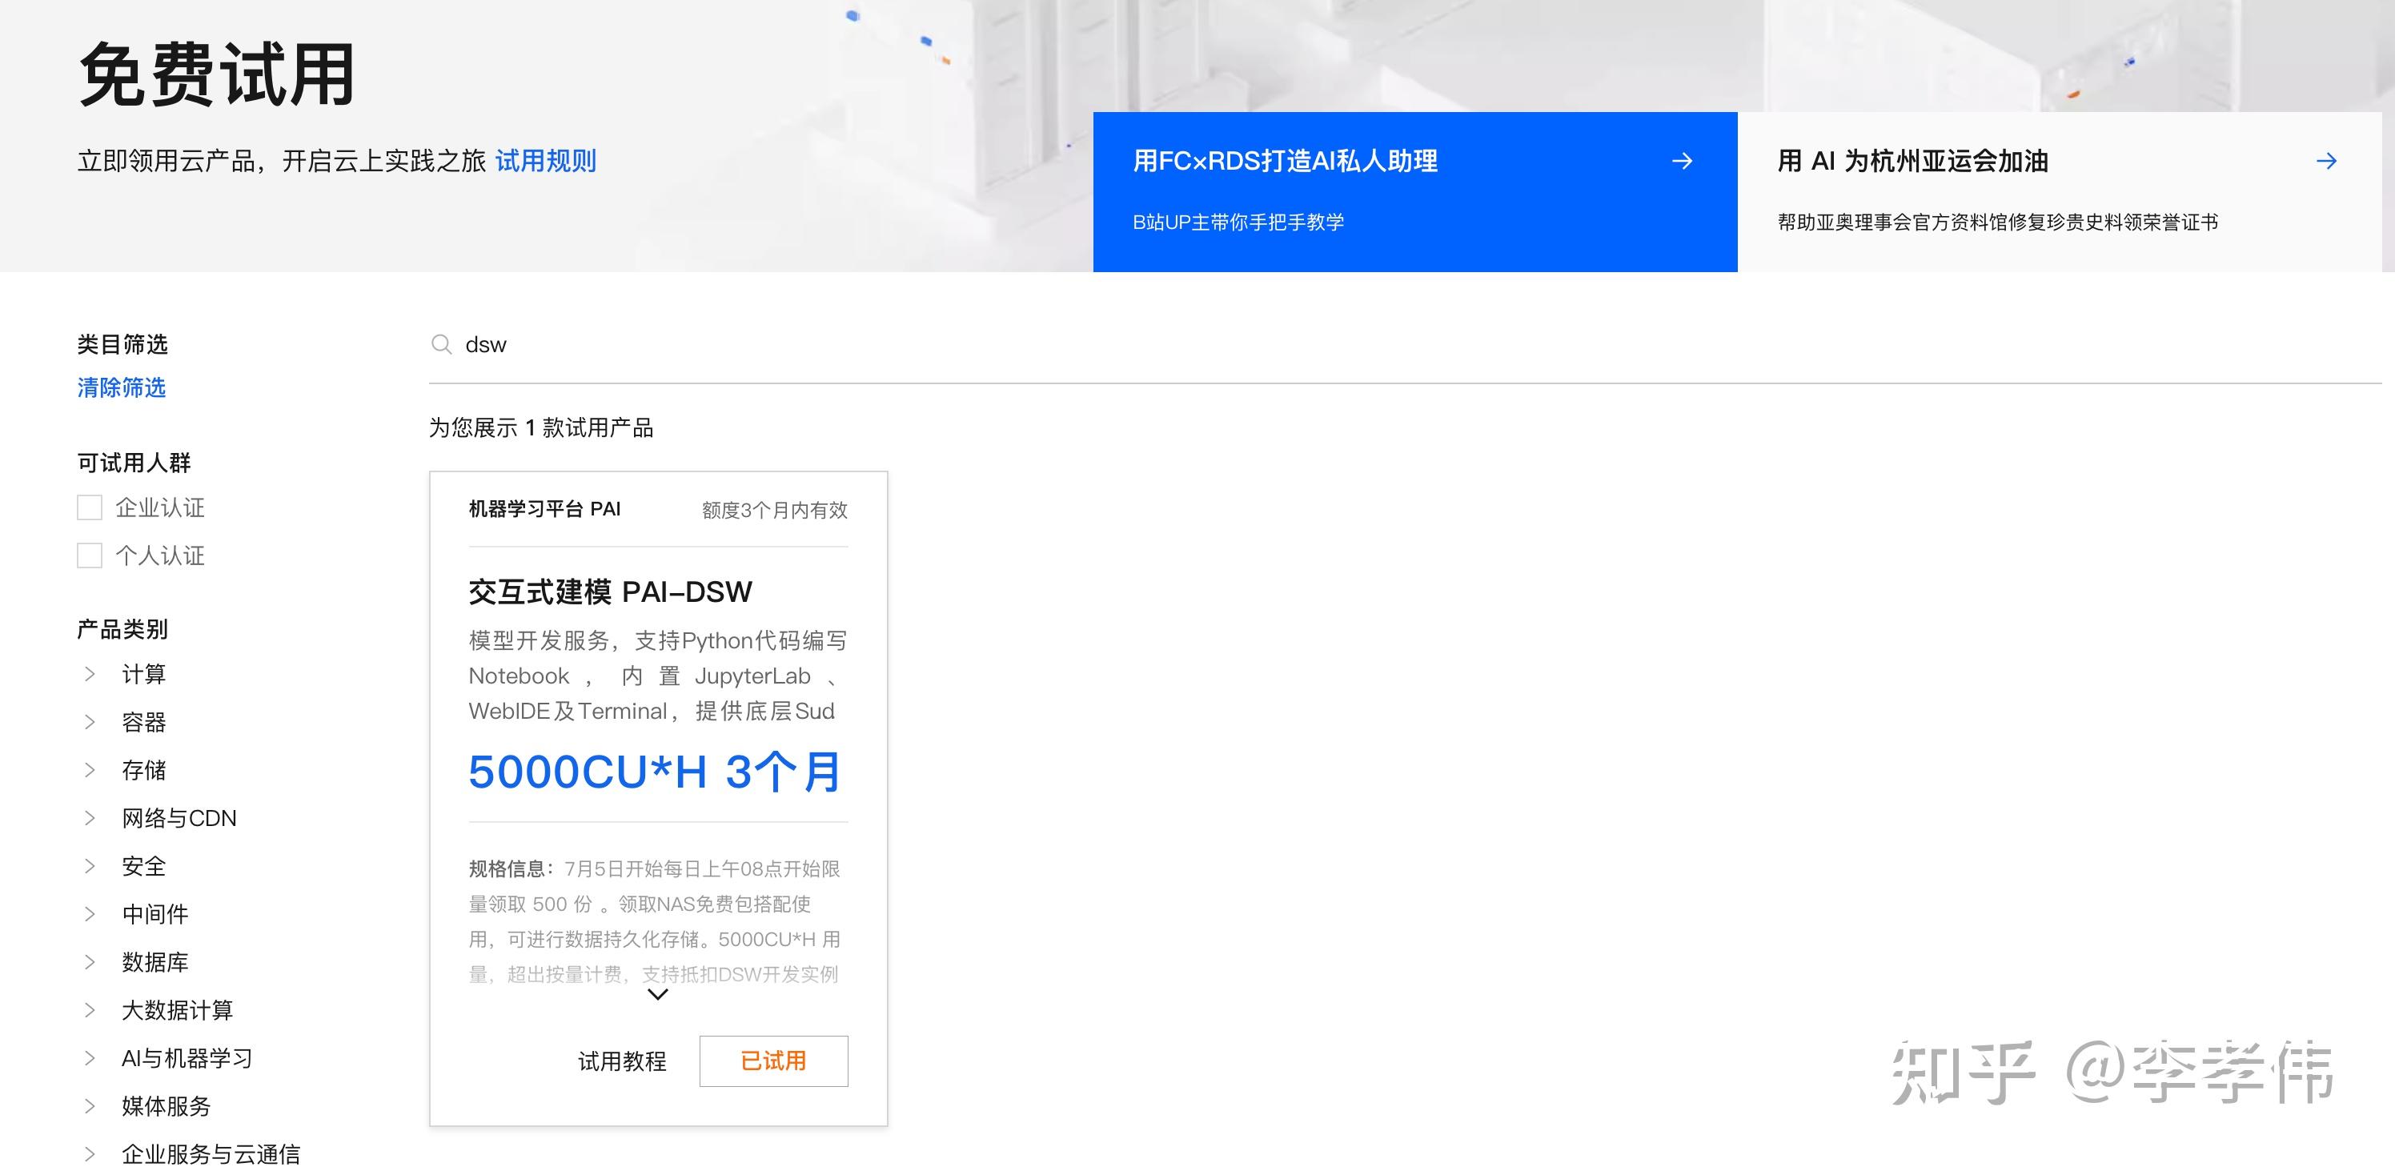The height and width of the screenshot is (1167, 2395).
Task: Select 网络与CDN product category
Action: point(179,818)
